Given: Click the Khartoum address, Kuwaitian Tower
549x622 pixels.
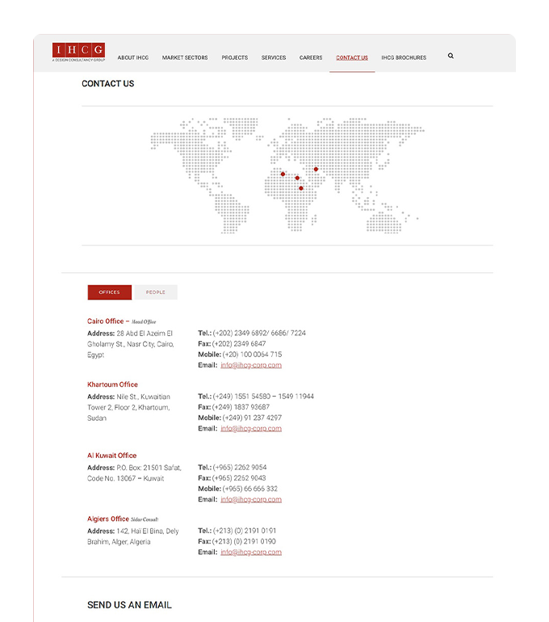Looking at the screenshot, I should 129,407.
